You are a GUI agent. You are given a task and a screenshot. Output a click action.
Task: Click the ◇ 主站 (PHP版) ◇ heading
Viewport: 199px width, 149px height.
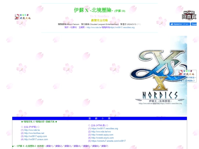(30, 127)
